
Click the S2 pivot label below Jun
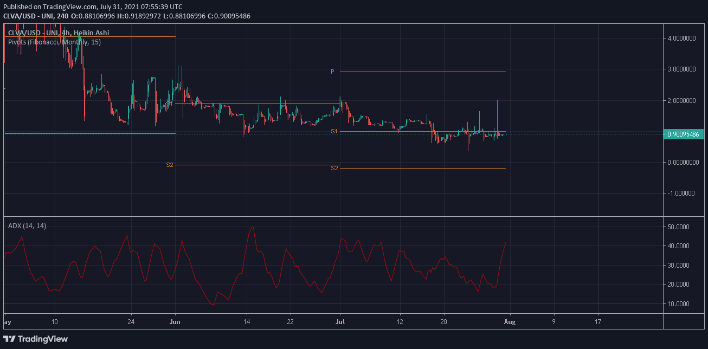[170, 165]
